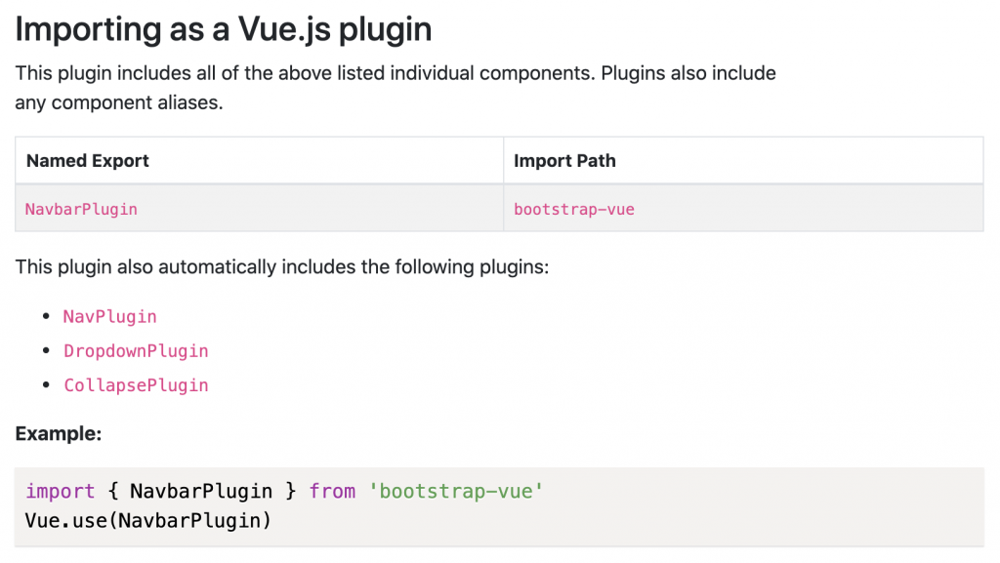The height and width of the screenshot is (563, 1000).
Task: Click the green 'bootstrap-vue' string in code
Action: [x=456, y=491]
